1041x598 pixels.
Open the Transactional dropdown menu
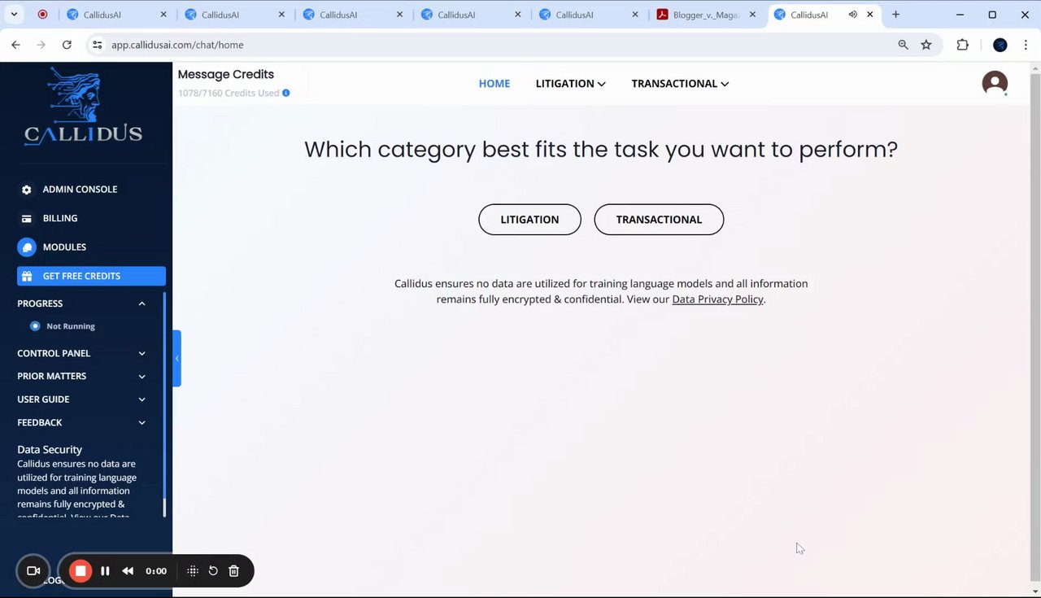[680, 84]
